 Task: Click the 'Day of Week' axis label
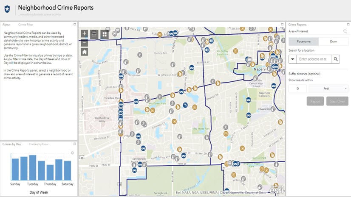pyautogui.click(x=39, y=192)
